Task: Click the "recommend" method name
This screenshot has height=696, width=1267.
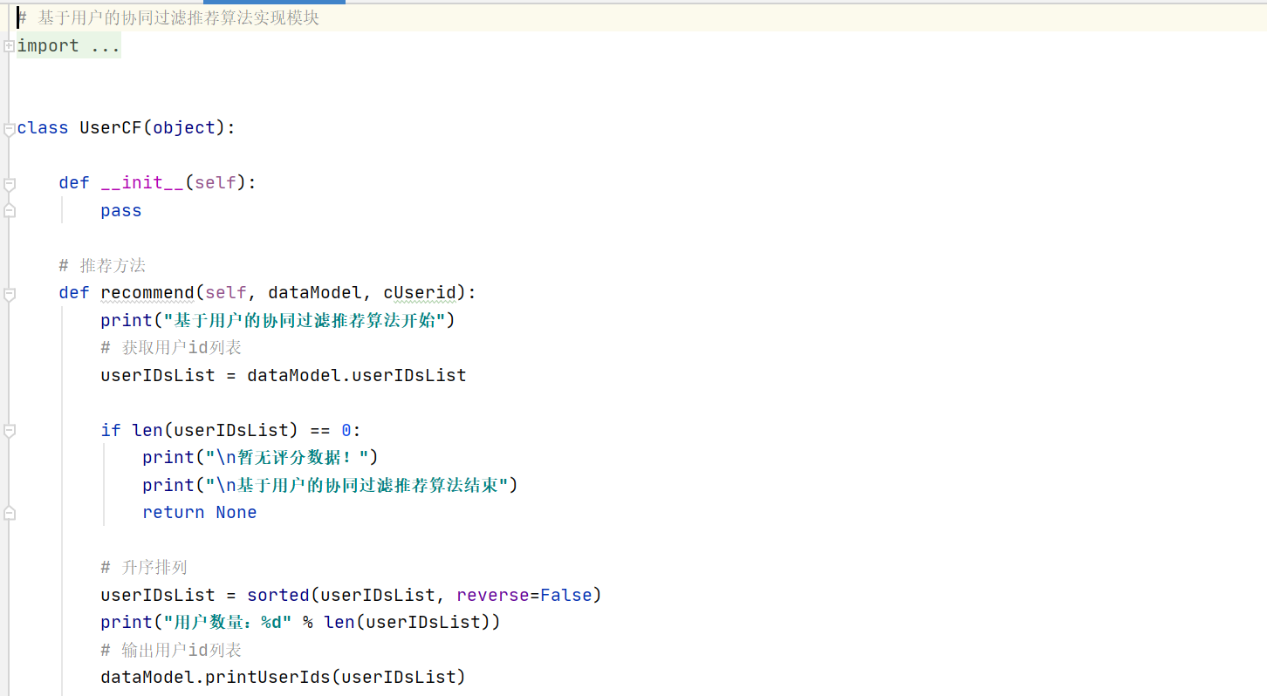Action: click(147, 292)
